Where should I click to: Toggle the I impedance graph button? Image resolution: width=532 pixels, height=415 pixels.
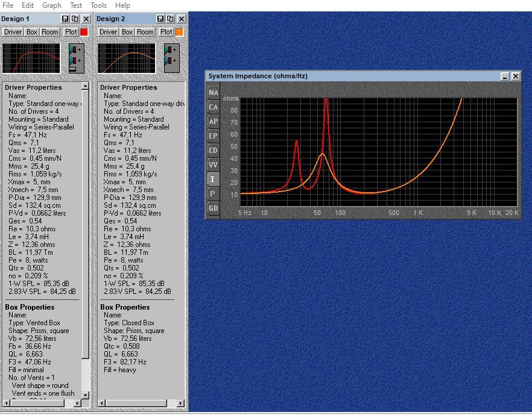pyautogui.click(x=213, y=179)
